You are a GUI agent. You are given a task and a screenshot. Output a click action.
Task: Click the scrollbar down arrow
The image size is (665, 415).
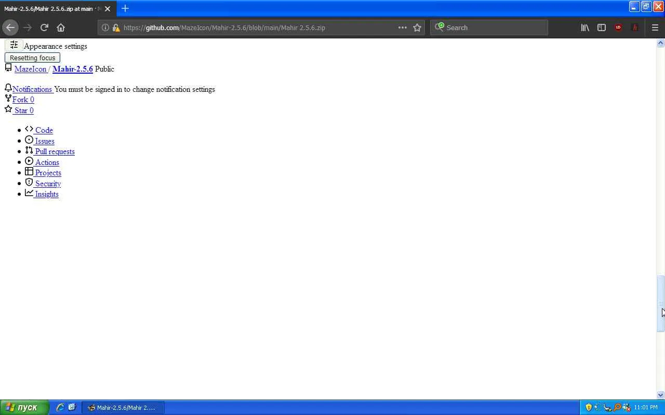tap(661, 395)
